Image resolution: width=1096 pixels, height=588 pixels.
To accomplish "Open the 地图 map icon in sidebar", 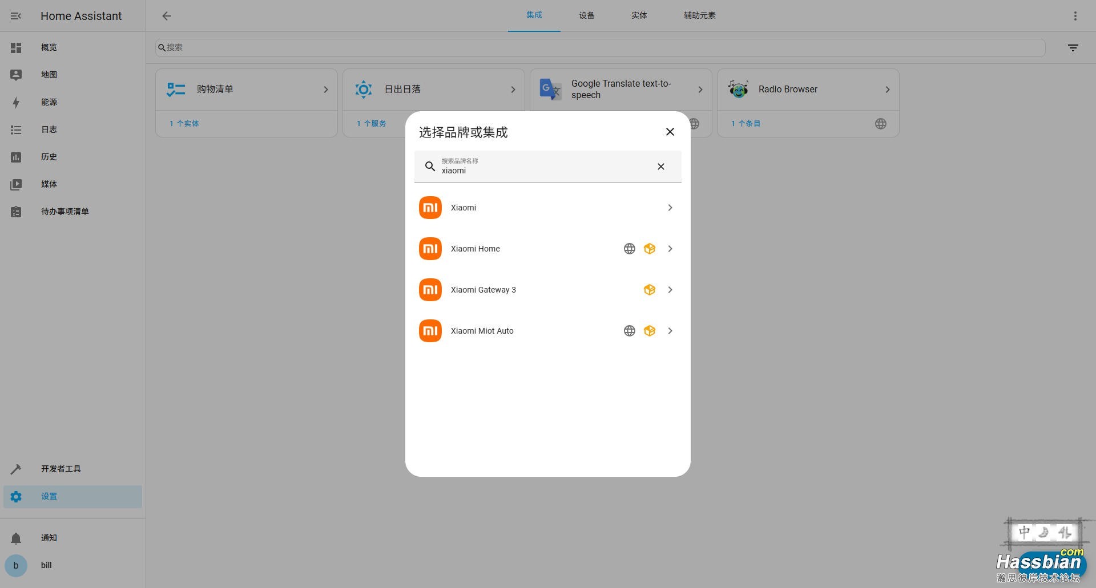I will click(16, 75).
